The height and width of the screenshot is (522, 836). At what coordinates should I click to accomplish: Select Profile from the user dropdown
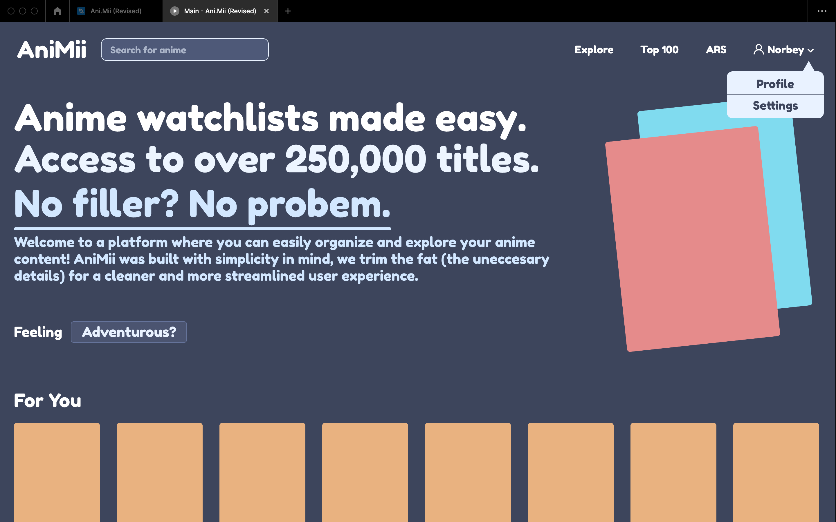[775, 84]
